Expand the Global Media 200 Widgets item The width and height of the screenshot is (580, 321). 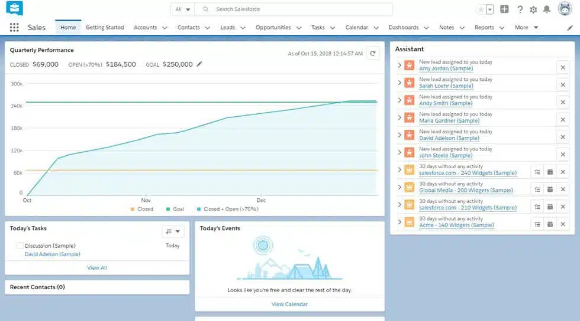click(x=399, y=187)
